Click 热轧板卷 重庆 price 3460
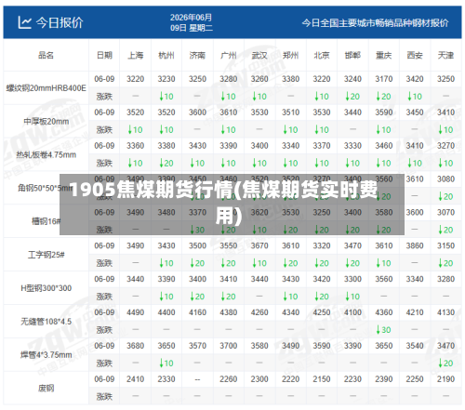465x410 pixels. tap(384, 146)
